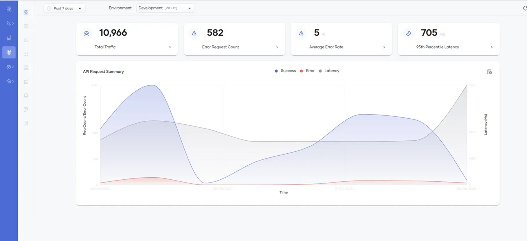The width and height of the screenshot is (527, 241).
Task: Click the 705 latency value
Action: coord(429,33)
